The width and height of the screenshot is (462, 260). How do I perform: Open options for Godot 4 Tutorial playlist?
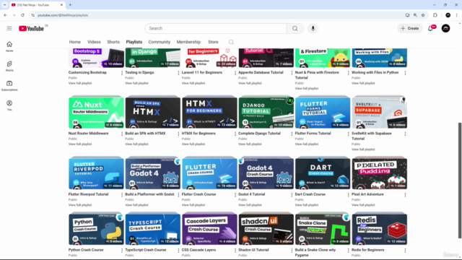pos(292,195)
